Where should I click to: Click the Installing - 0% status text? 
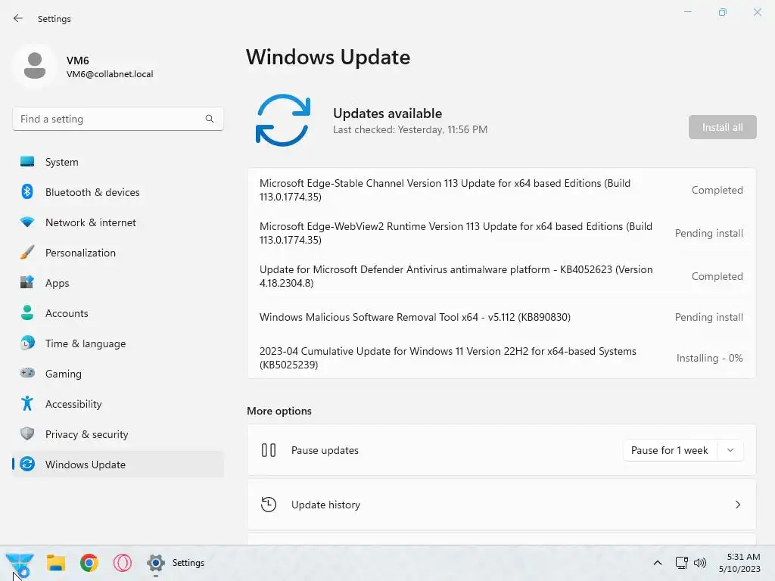click(x=709, y=358)
